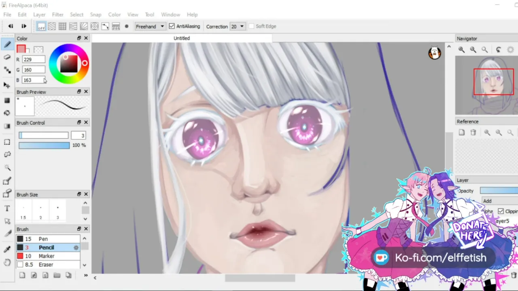Select the Eyedropper tool
518x291 pixels.
(x=7, y=249)
